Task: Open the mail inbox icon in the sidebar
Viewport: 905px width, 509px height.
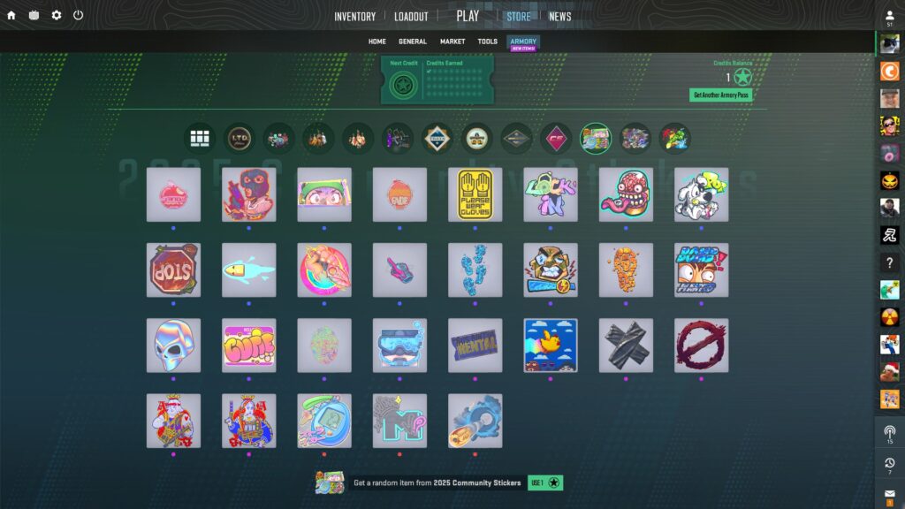Action: click(x=889, y=494)
